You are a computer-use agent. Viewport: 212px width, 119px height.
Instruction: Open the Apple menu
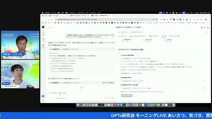(43, 13)
